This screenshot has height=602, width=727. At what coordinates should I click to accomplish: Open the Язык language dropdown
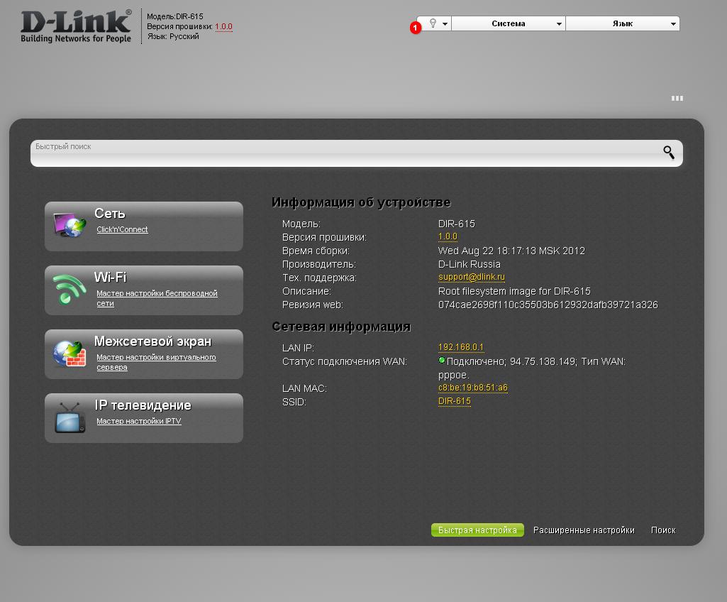click(622, 23)
